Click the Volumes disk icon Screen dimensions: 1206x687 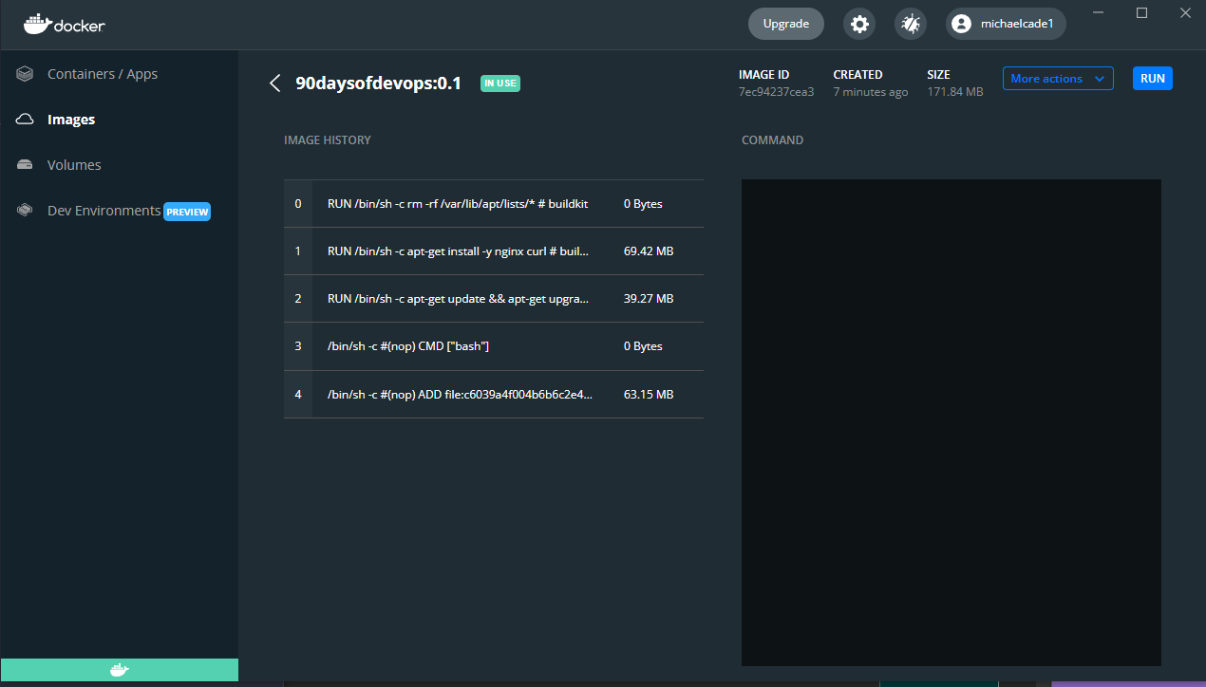(x=26, y=165)
